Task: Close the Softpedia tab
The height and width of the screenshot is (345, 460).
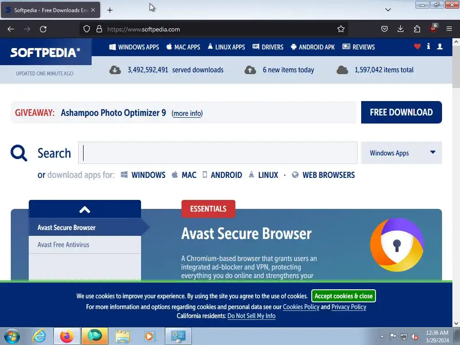Action: tap(93, 10)
